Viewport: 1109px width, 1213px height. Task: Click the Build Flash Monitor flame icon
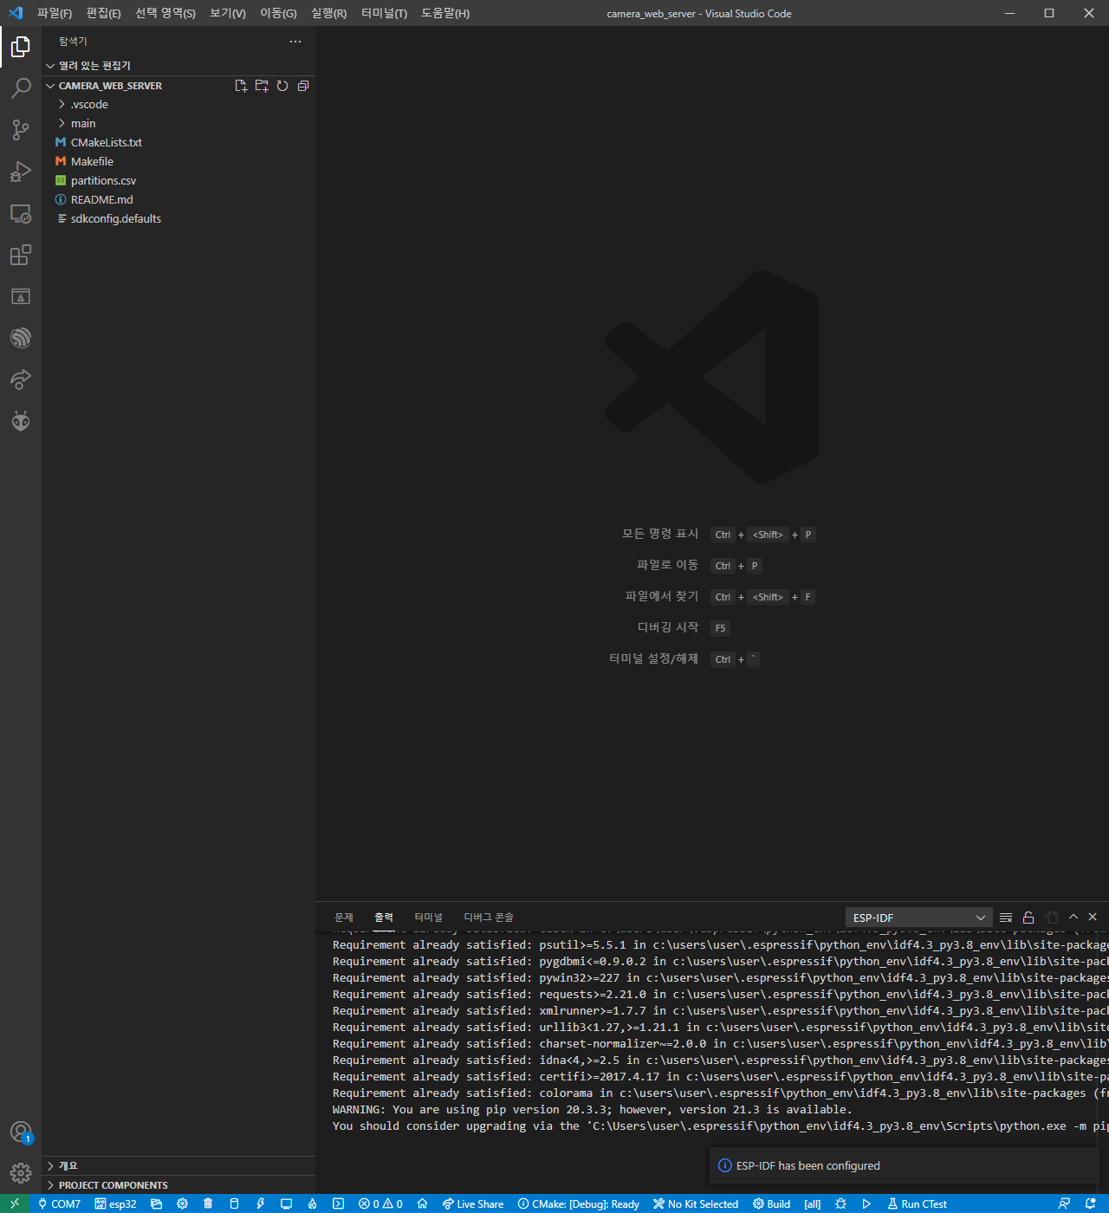[312, 1203]
